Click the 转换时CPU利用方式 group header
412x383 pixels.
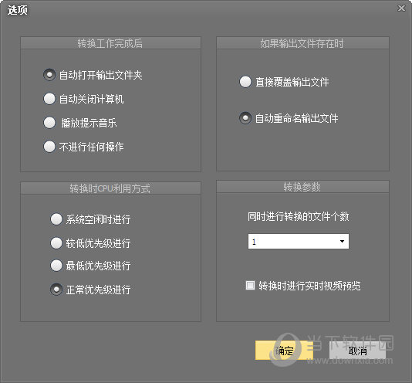coord(110,188)
